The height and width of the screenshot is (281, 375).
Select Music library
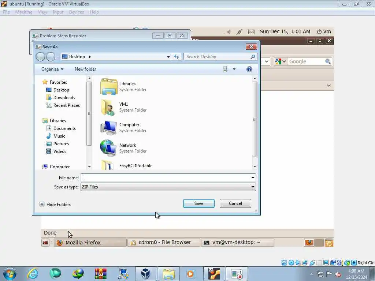point(56,136)
